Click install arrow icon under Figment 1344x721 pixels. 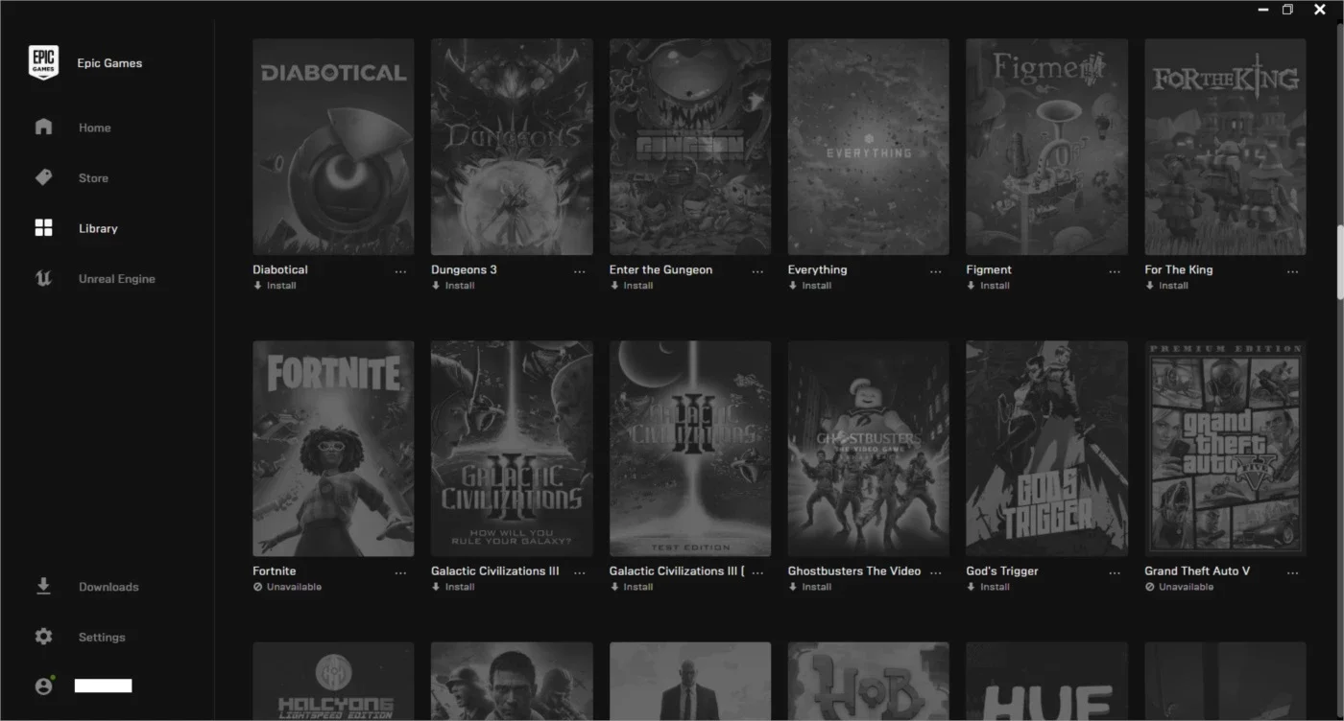pos(972,286)
